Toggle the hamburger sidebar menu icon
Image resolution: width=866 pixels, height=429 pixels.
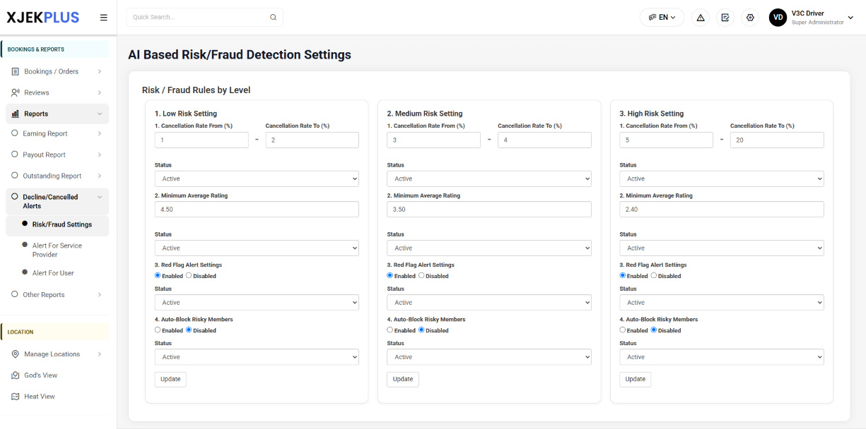tap(104, 18)
